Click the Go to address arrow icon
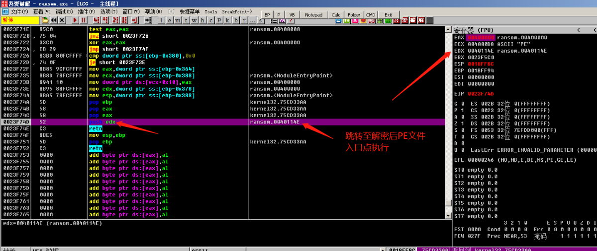This screenshot has height=251, width=597. pos(148,20)
